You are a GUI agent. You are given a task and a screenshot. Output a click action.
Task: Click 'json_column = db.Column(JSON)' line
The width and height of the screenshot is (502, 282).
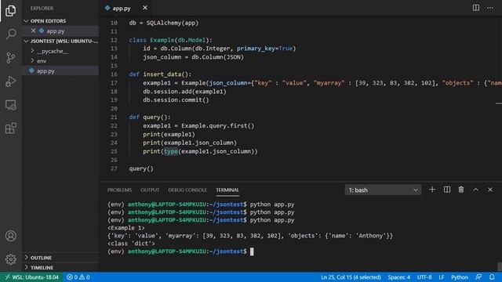194,57
